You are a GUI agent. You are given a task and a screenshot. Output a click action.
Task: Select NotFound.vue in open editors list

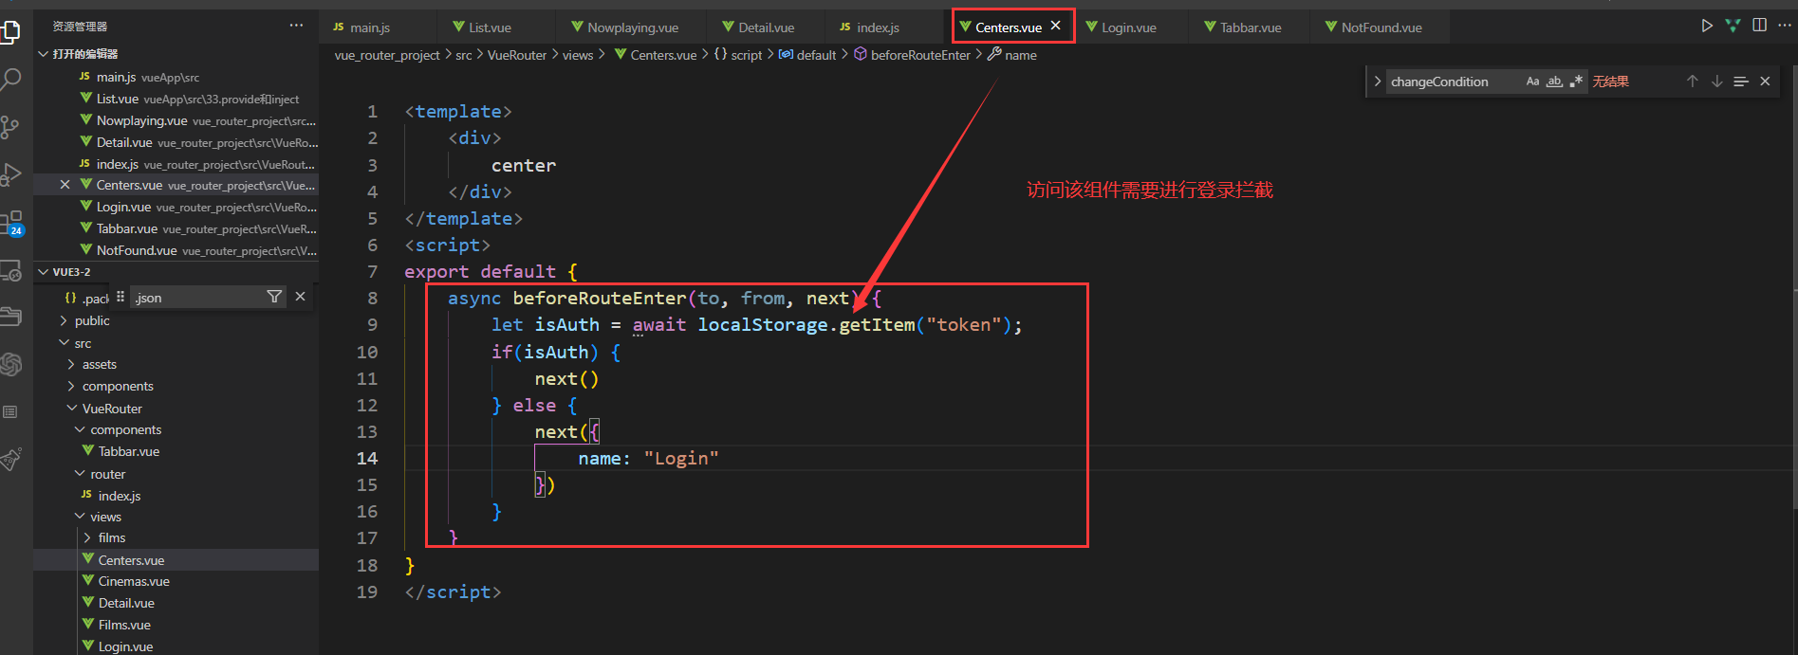pos(176,250)
